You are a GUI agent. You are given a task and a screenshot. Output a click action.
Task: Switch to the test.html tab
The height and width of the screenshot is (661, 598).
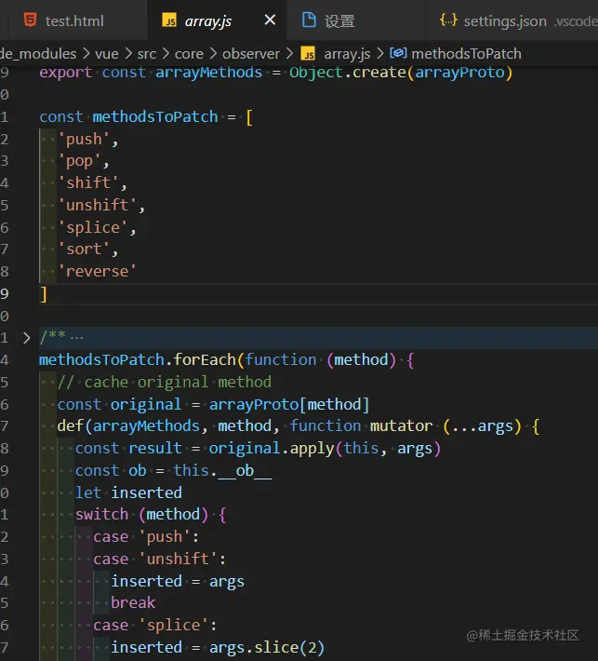74,20
